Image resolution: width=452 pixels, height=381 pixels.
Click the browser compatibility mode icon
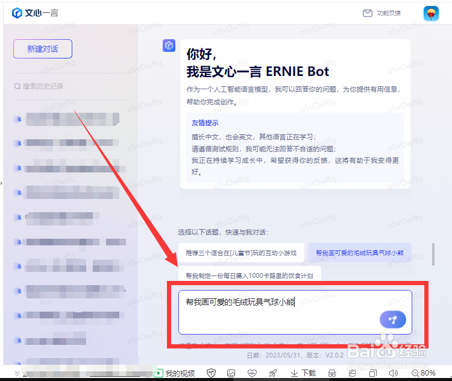(x=353, y=373)
